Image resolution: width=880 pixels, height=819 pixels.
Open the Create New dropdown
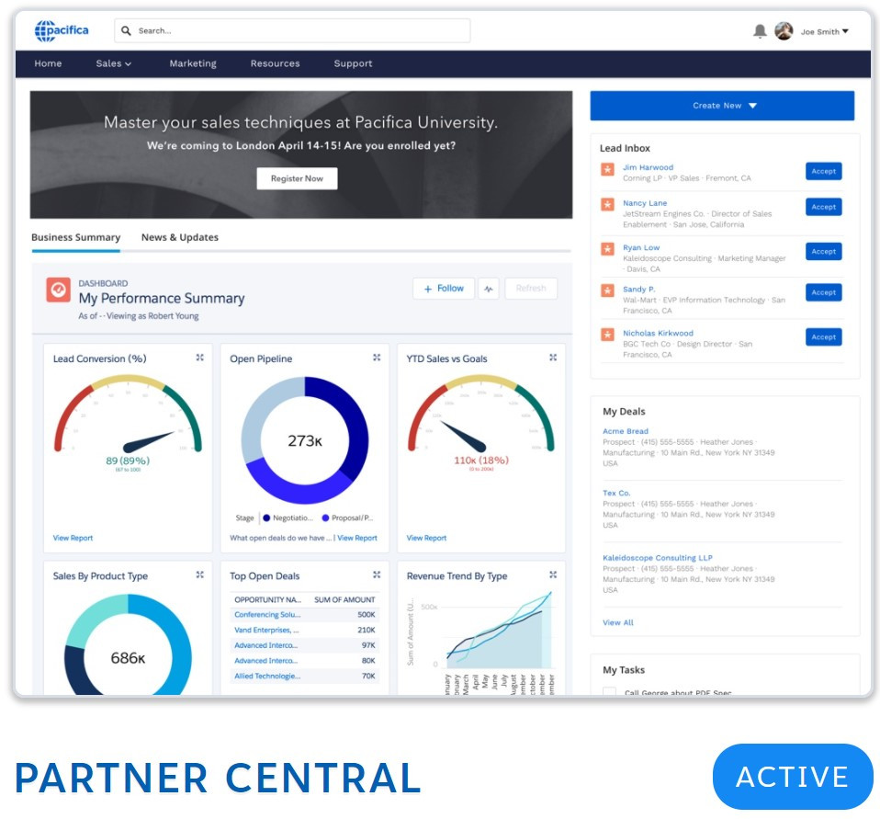tap(722, 106)
